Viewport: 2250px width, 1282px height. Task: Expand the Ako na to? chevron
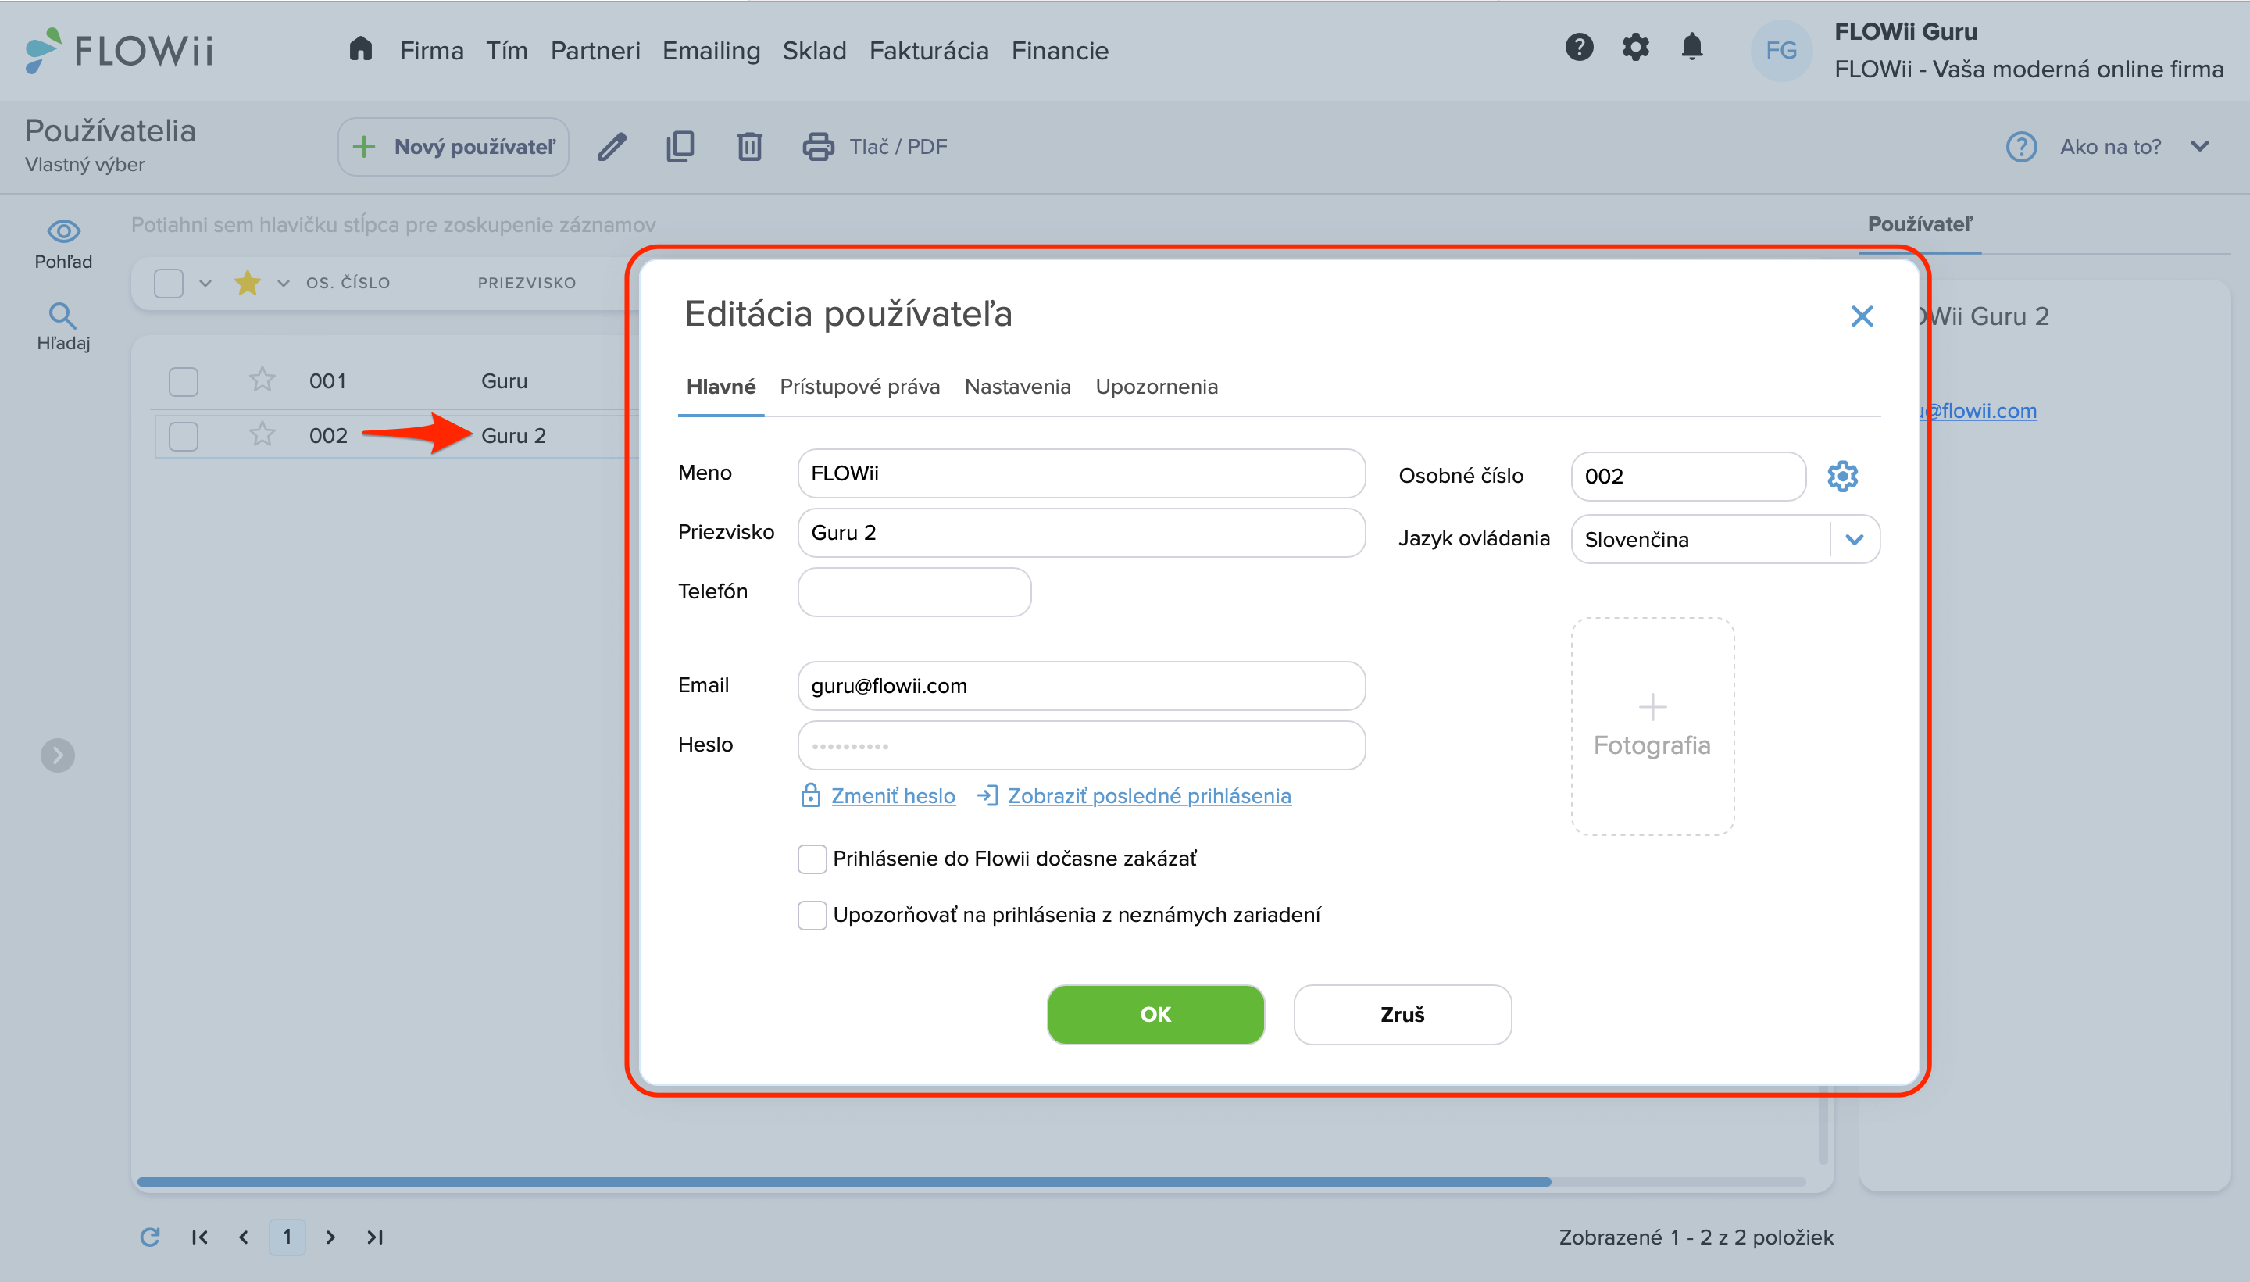[x=2200, y=146]
